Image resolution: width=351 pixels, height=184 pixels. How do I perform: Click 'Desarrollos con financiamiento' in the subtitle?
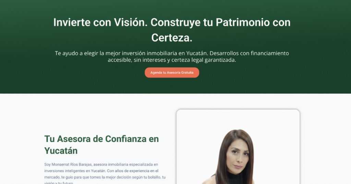tap(249, 53)
